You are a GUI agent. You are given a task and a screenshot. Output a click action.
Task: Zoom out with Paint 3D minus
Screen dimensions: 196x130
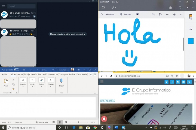tap(167, 15)
